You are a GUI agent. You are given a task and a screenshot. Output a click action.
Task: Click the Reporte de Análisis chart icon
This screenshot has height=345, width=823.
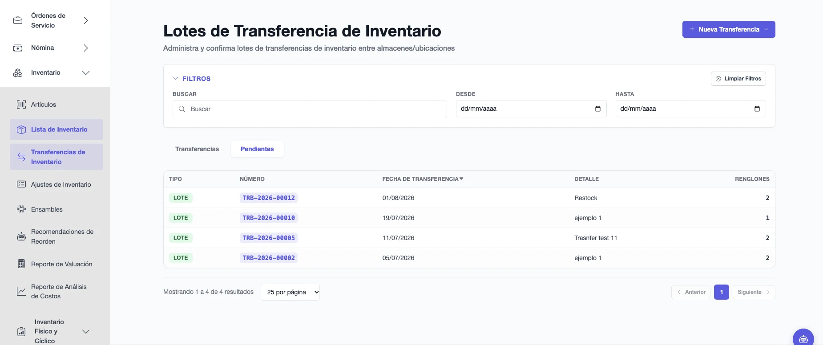21,291
